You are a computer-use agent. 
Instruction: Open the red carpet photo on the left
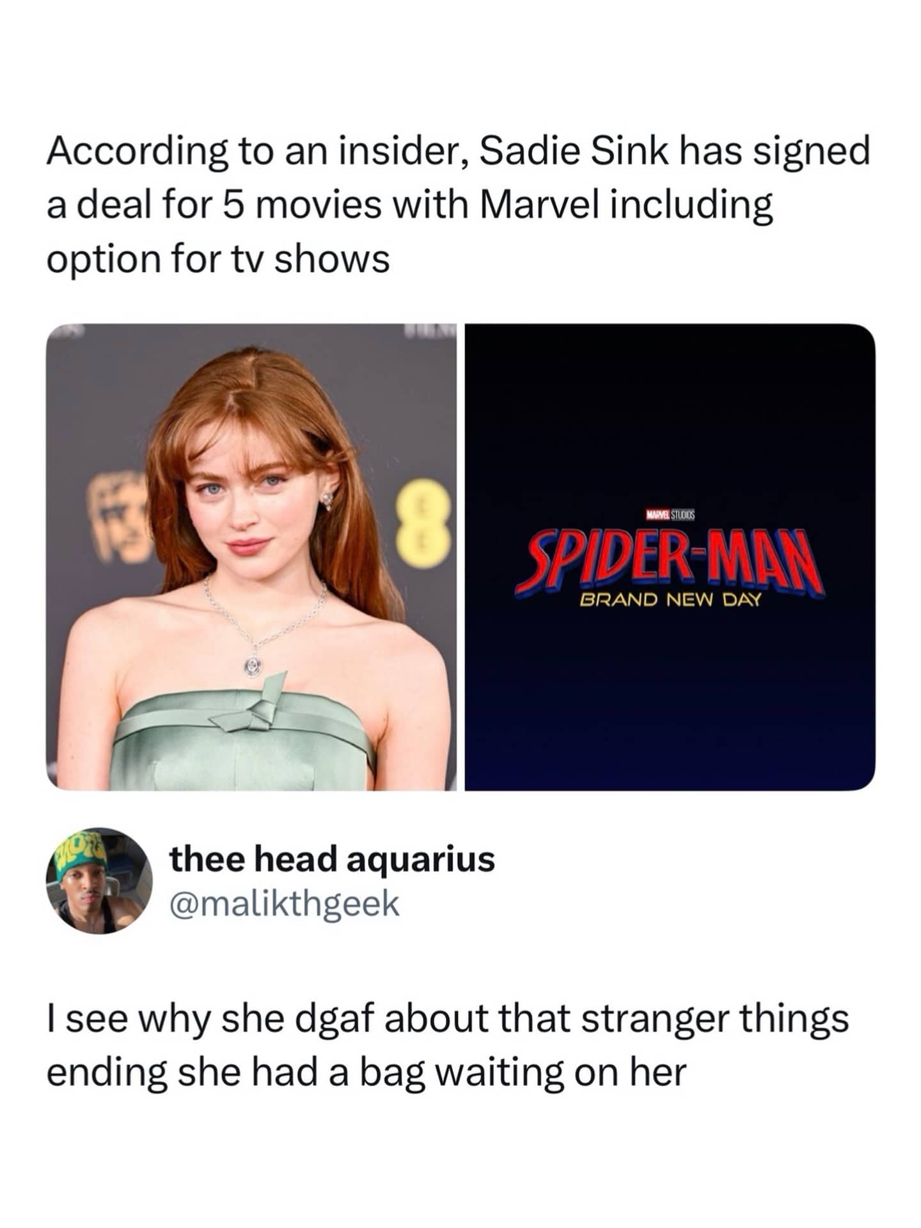tap(251, 556)
